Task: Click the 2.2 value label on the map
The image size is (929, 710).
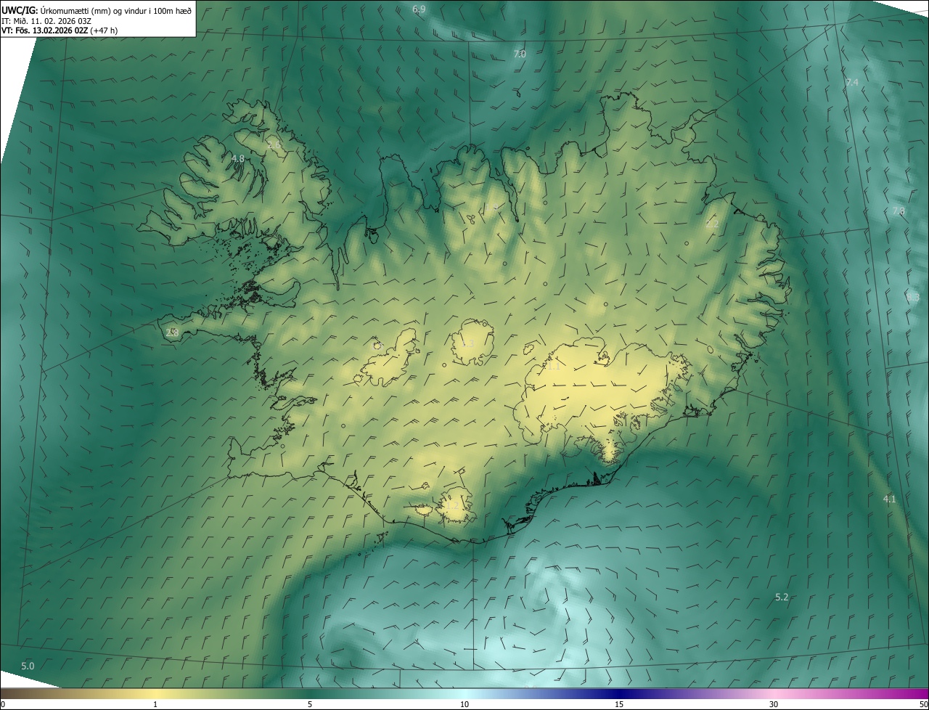Action: coord(712,224)
